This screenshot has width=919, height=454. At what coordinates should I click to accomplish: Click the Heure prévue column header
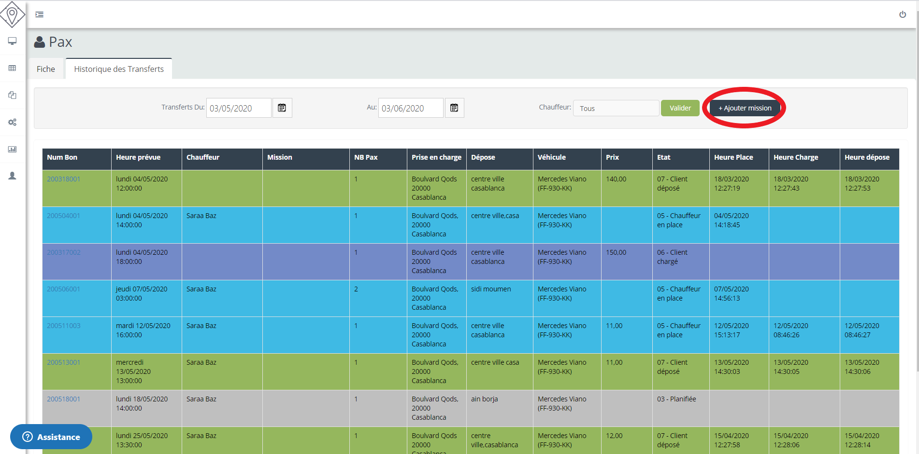point(138,157)
